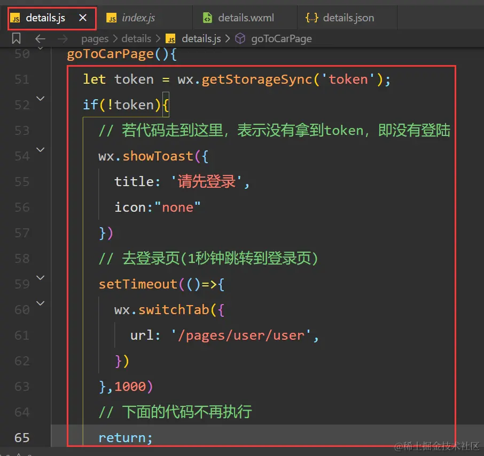Collapse the setTimeout block at line 59

coord(41,278)
